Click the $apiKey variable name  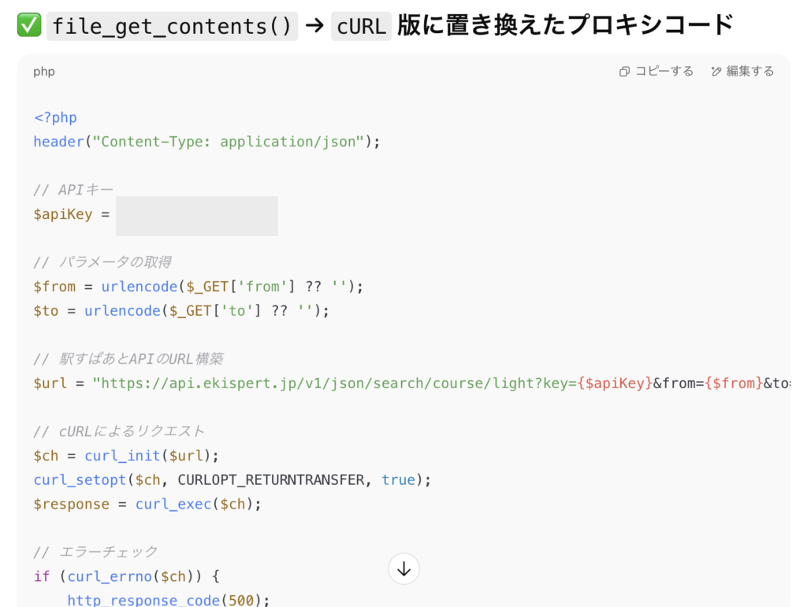pyautogui.click(x=63, y=214)
